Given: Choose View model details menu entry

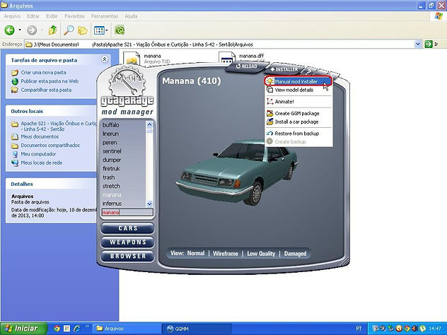Looking at the screenshot, I should click(294, 90).
